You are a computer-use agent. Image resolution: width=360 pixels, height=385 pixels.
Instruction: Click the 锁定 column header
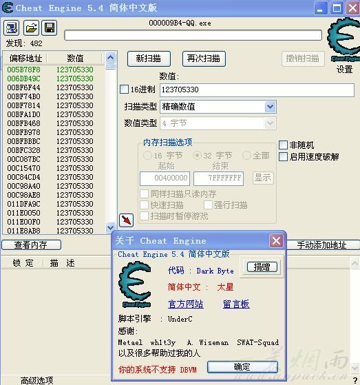tap(23, 263)
